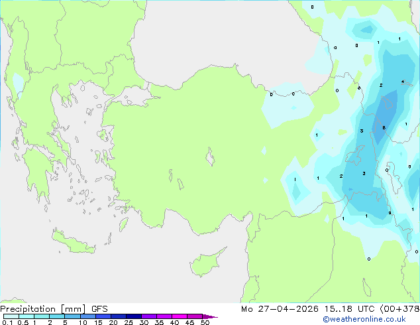Select the 20–25 mm legend swatch
The width and height of the screenshot is (420, 325).
[119, 316]
